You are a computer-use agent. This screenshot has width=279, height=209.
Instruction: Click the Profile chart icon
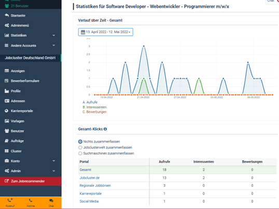7,91
